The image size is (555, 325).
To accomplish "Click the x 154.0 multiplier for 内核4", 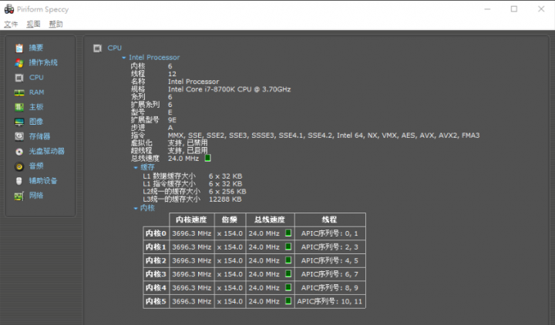I will (x=230, y=288).
